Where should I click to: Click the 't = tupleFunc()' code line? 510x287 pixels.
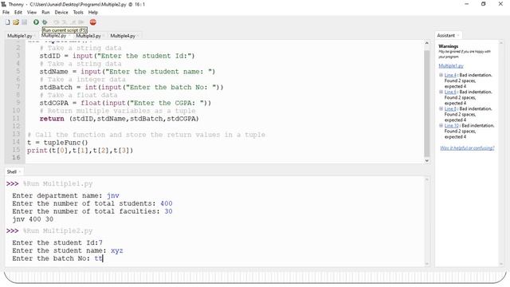point(57,143)
